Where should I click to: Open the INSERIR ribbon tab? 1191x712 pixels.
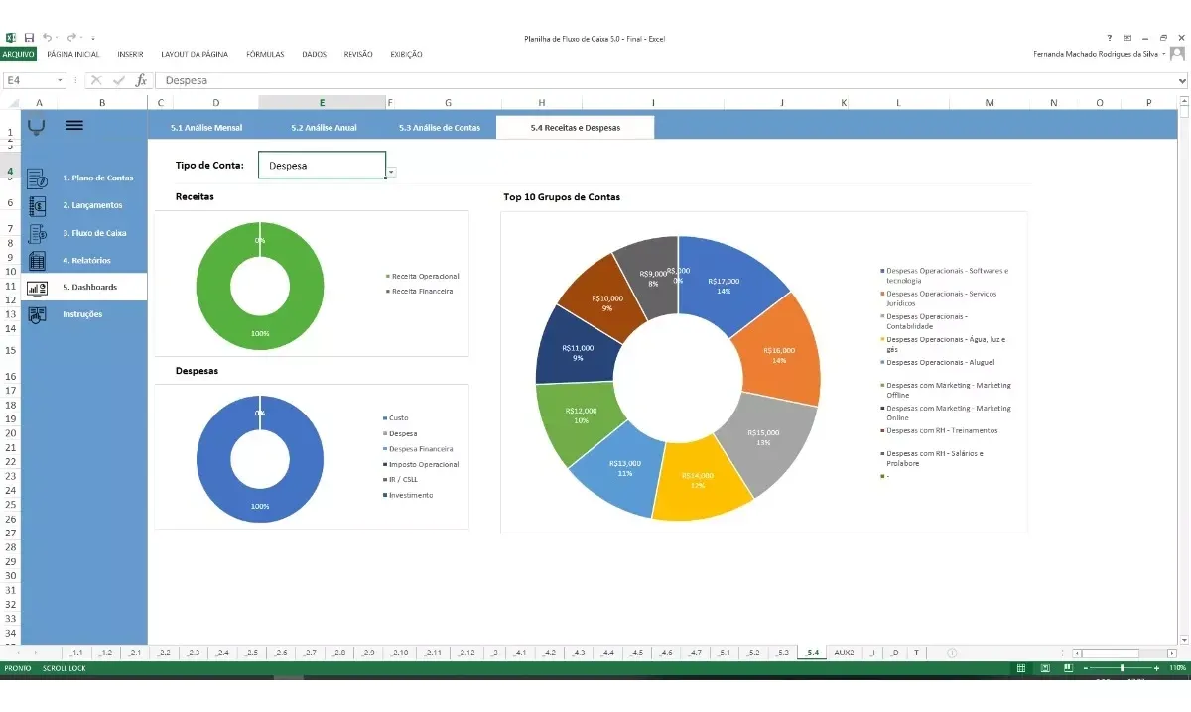130,54
